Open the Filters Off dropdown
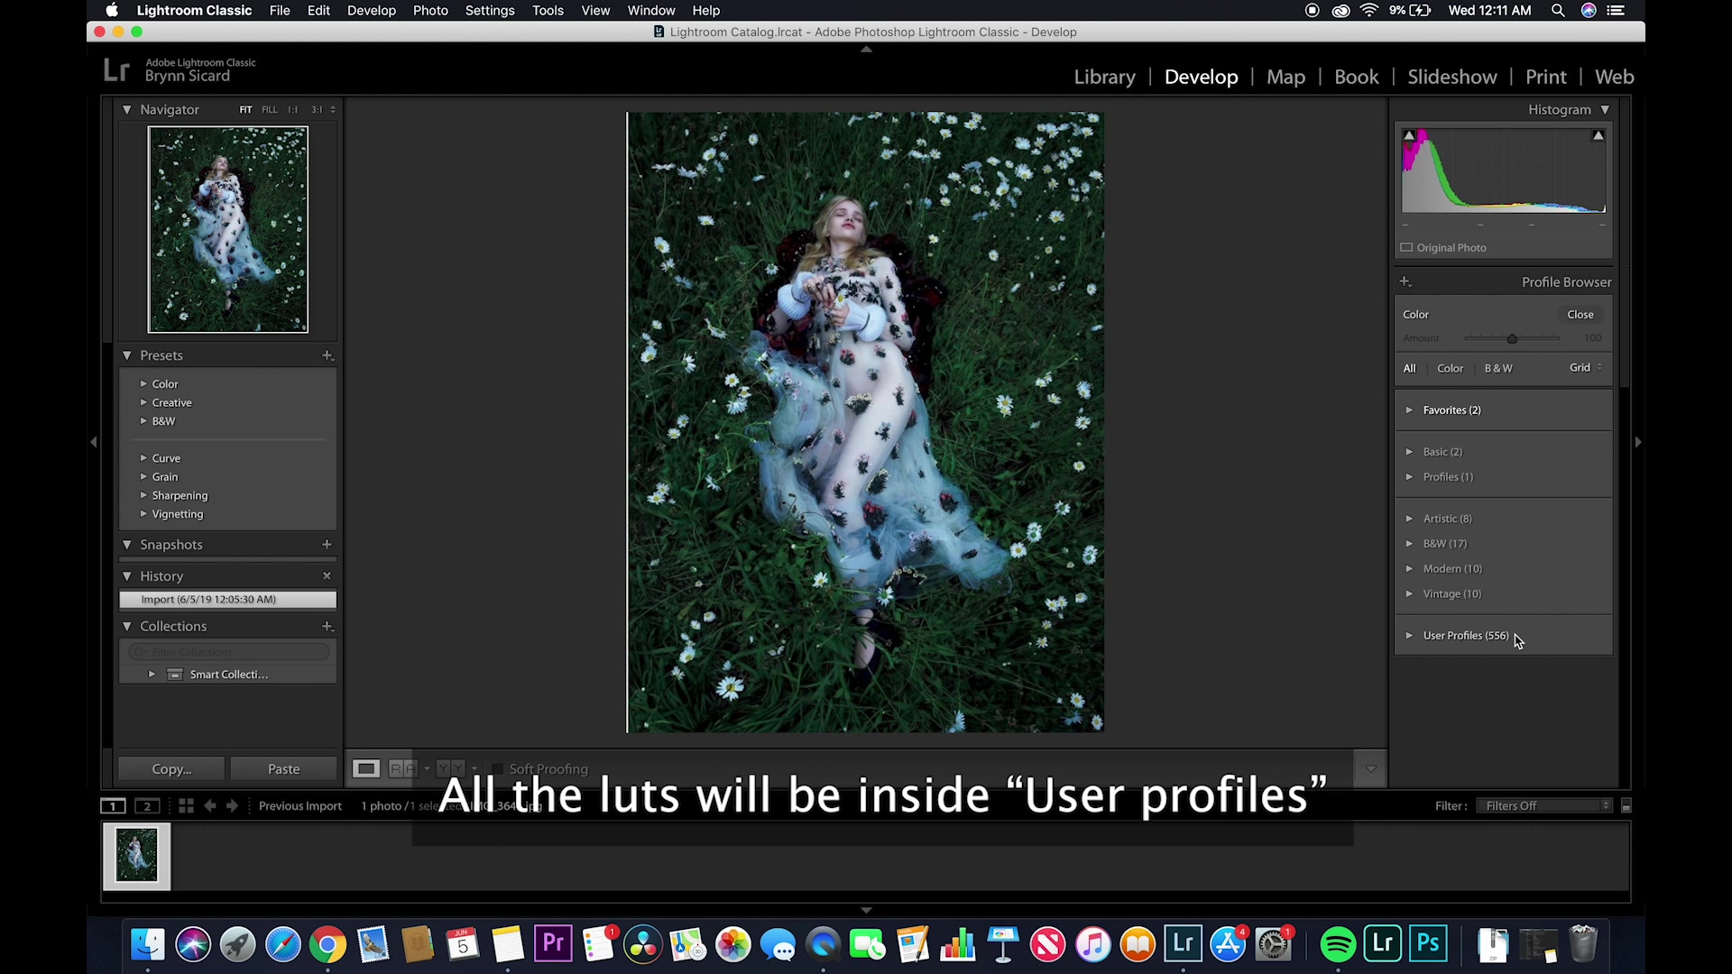 1545,805
